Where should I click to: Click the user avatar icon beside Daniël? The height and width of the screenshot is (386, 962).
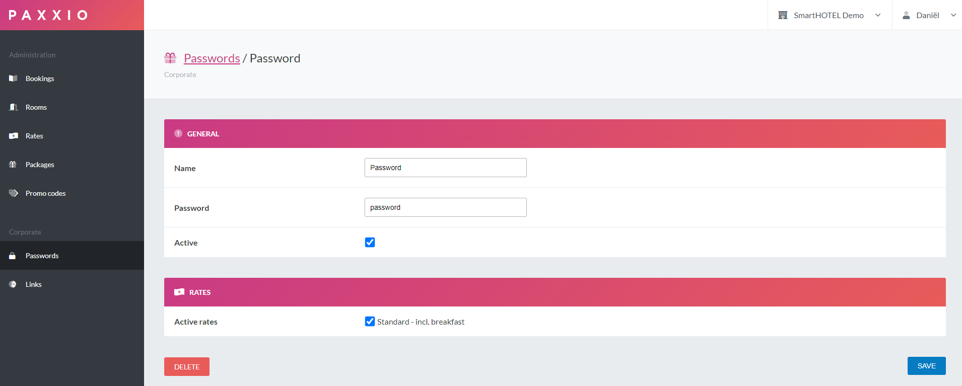coord(906,15)
